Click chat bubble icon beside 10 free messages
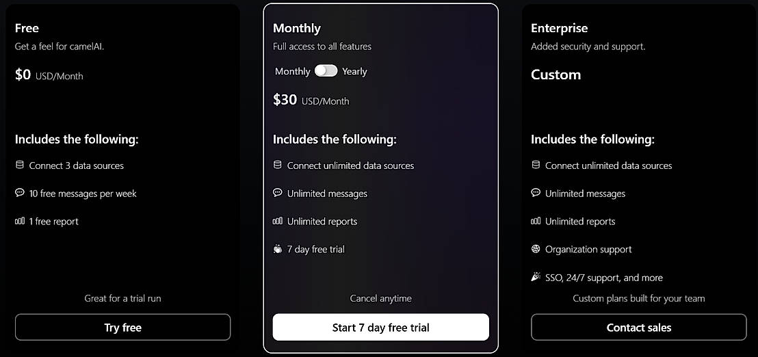This screenshot has height=357, width=758. (x=20, y=193)
